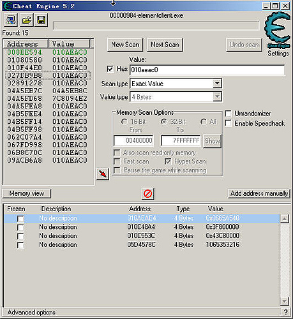Expand the Scan type dropdown

(x=217, y=84)
